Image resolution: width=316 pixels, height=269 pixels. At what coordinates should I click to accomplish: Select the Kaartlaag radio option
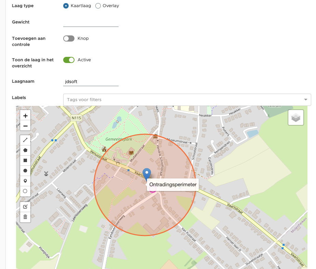click(66, 6)
